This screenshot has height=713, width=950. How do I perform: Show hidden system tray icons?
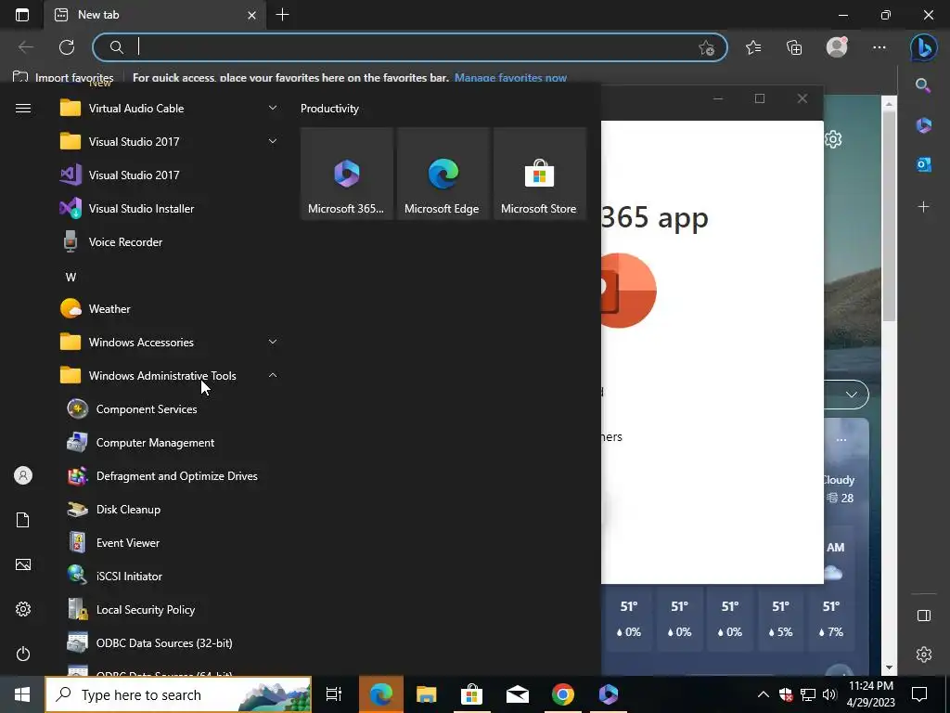764,694
